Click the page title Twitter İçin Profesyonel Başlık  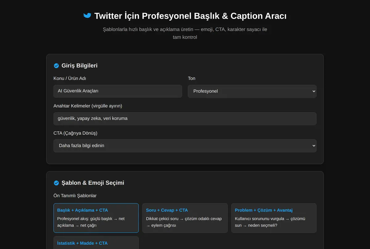pyautogui.click(x=190, y=16)
